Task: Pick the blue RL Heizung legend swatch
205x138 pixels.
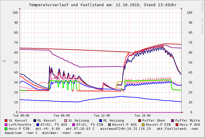Action: click(100, 120)
